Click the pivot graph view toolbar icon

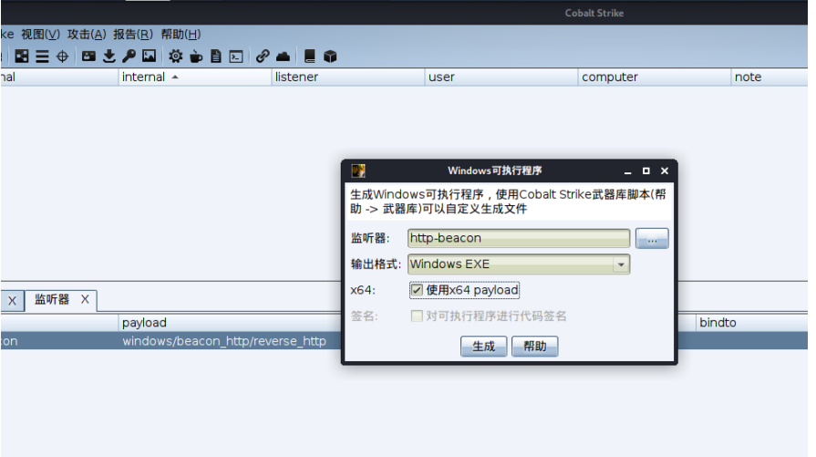pyautogui.click(x=22, y=57)
